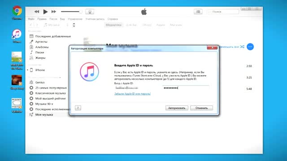
Task: Close the Авторизация компьютера dialog
Action: click(x=212, y=47)
